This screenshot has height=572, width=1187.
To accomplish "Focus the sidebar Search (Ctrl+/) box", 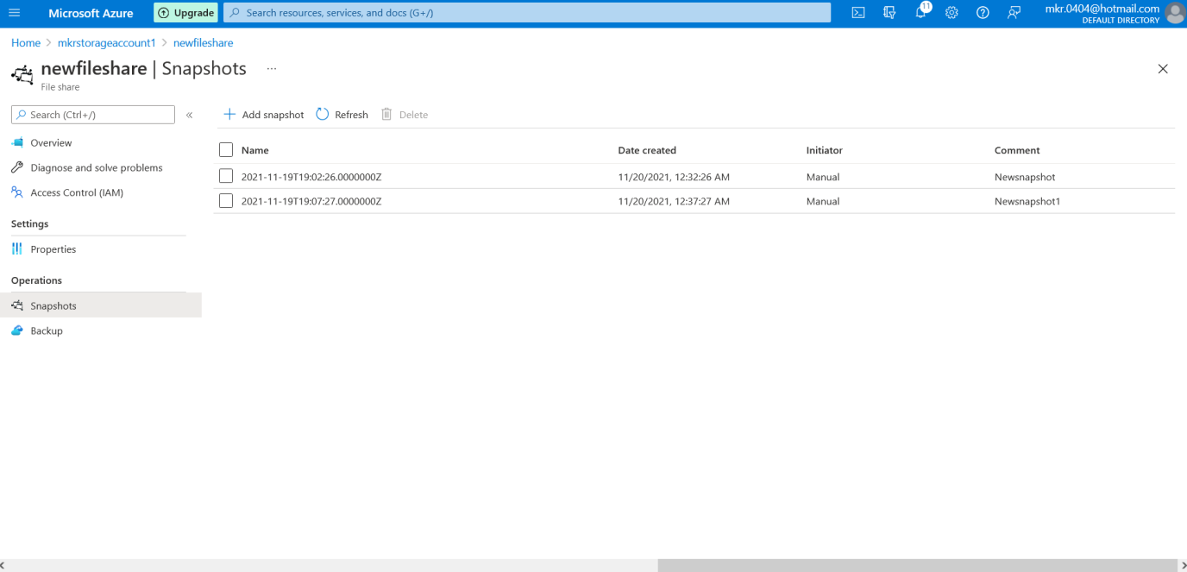I will 93,115.
